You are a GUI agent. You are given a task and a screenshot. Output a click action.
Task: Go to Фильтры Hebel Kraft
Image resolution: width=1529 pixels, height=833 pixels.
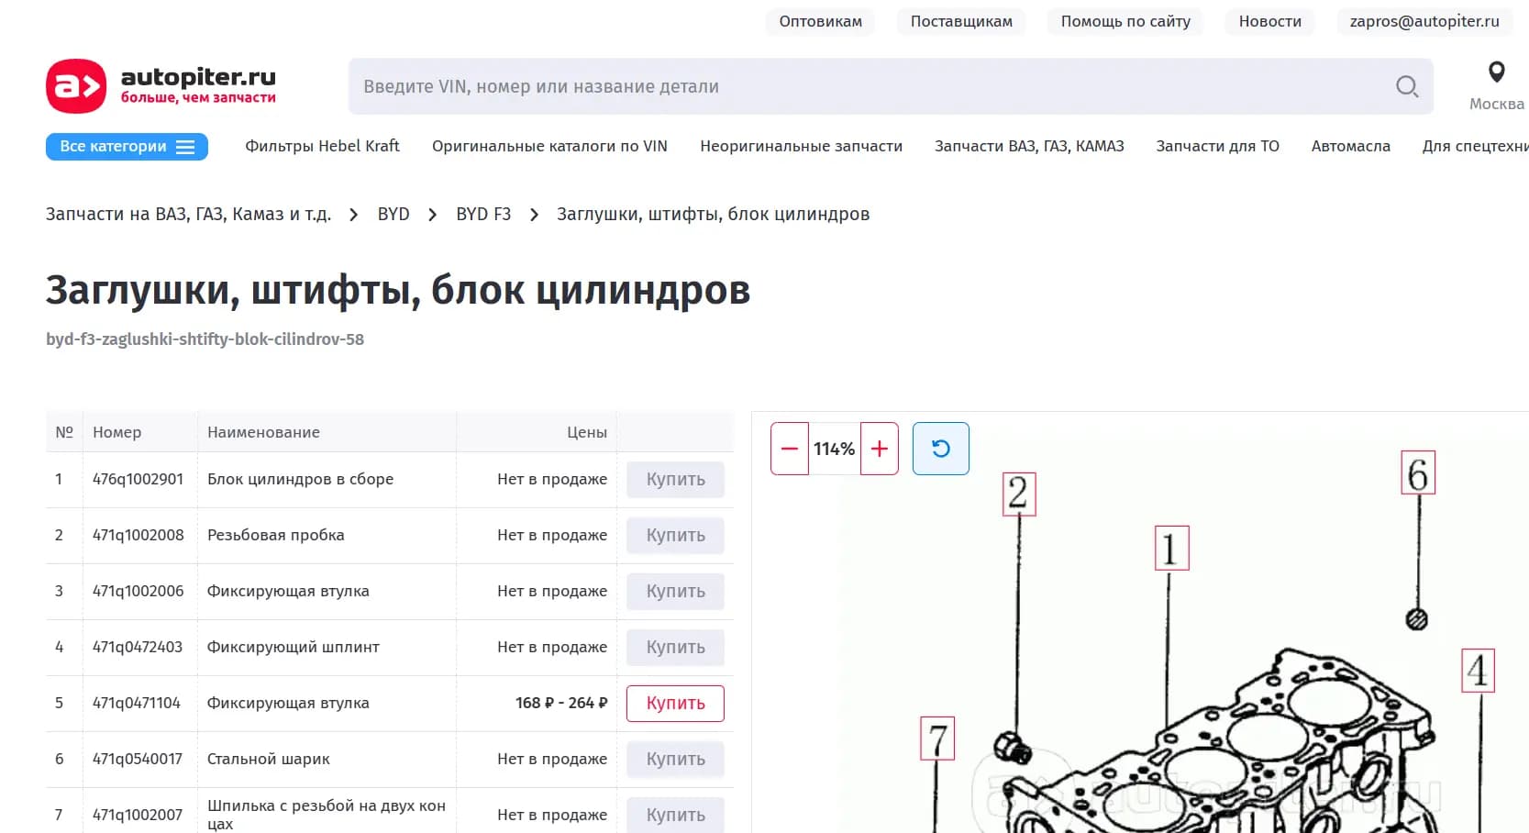[x=322, y=146]
